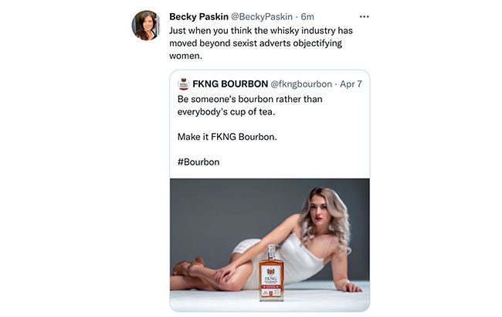
Task: Open the @fkngbourbon handle
Action: click(301, 84)
